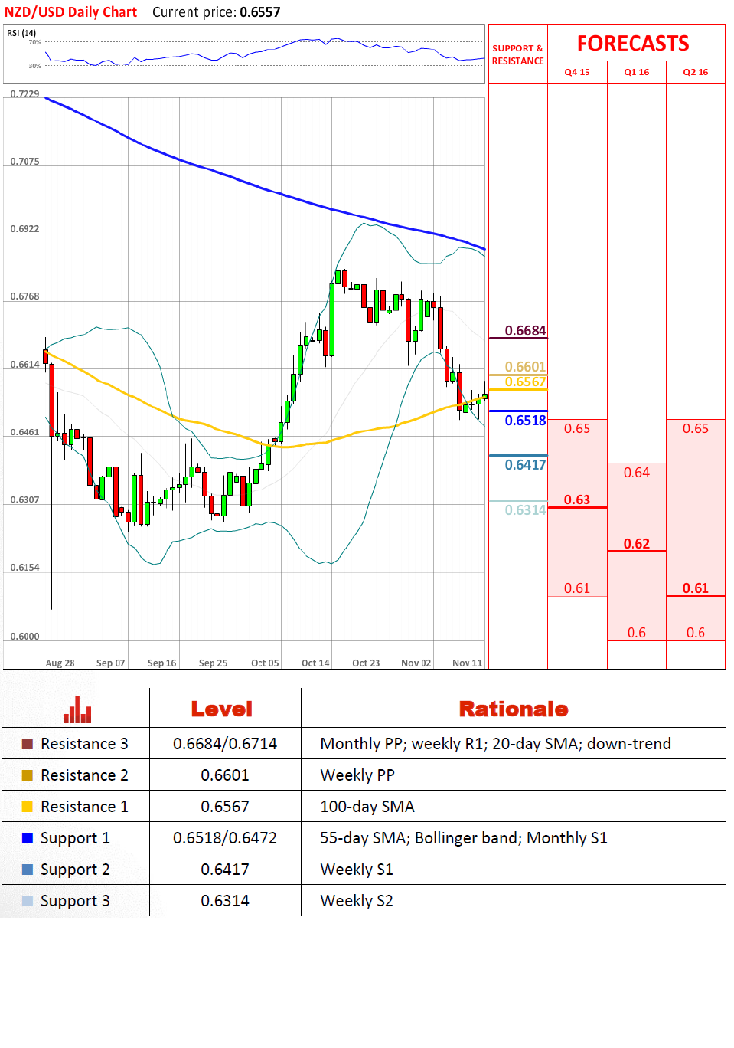Click the 0.6518 support level label

525,421
